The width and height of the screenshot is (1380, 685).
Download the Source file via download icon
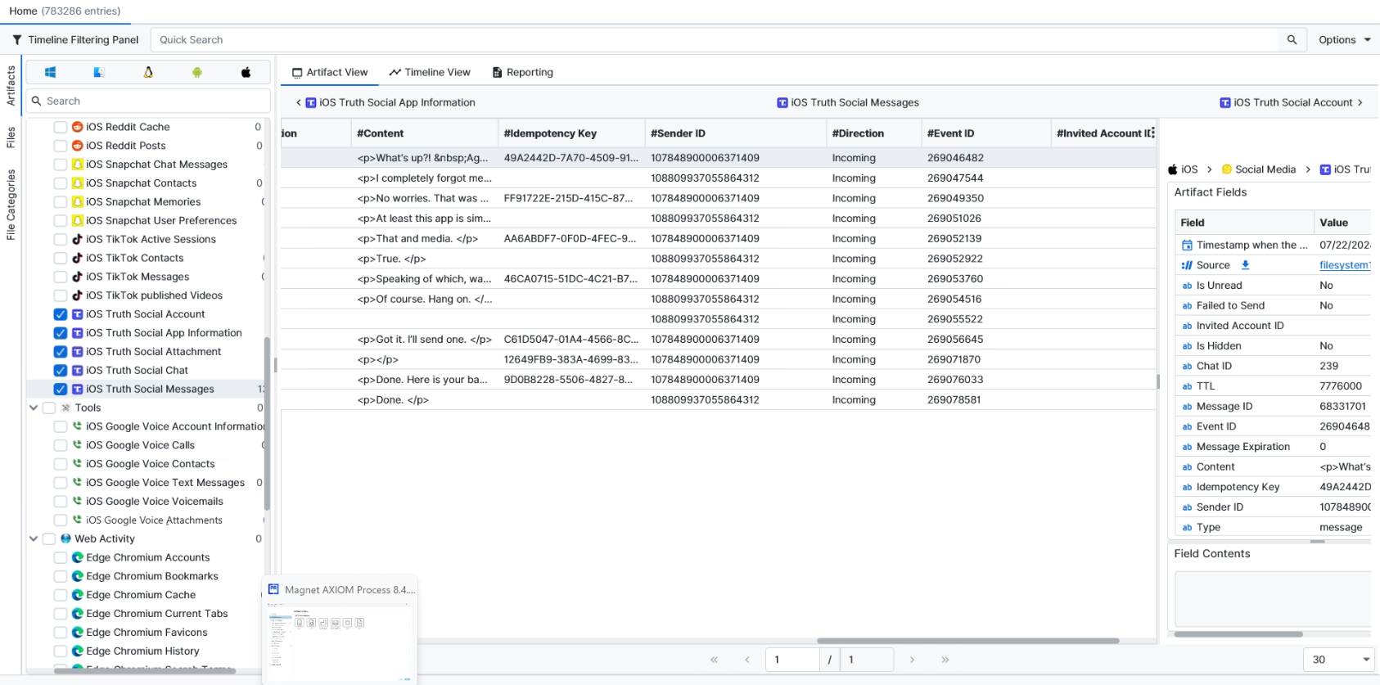click(x=1245, y=265)
